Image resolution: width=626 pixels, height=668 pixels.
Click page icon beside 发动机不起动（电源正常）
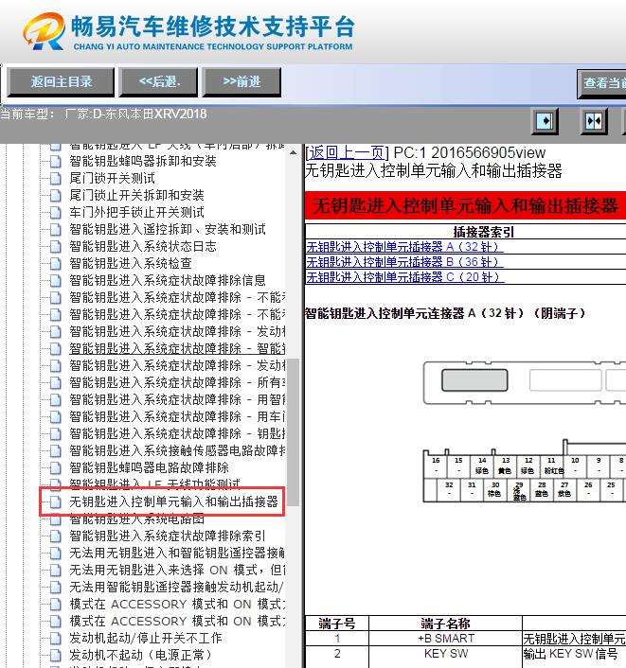pos(56,656)
